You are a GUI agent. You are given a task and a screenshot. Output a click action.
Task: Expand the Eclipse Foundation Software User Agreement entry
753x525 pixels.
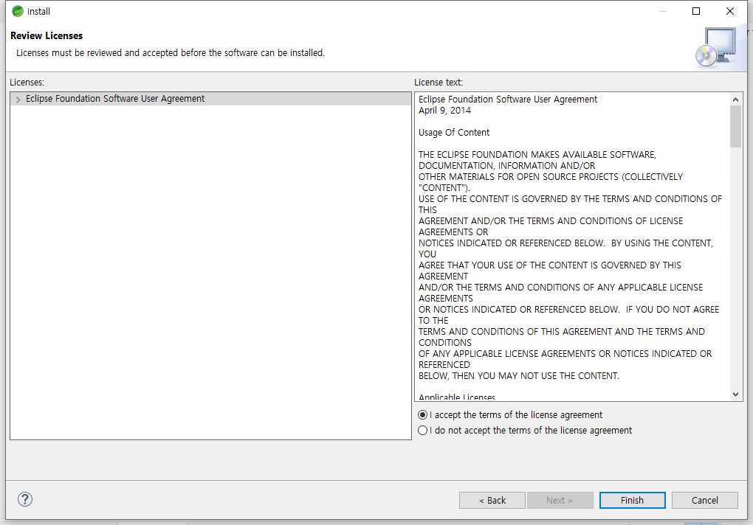[18, 100]
